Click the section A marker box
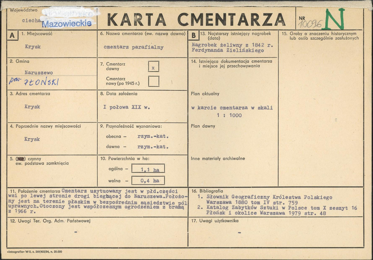The height and width of the screenshot is (260, 373). [12, 35]
